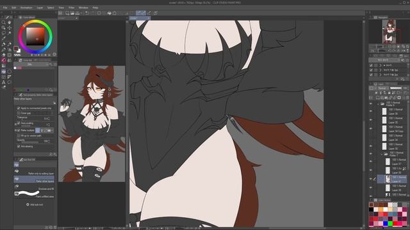
Task: Pick bright green swatch in color history
Action: (x=390, y=224)
